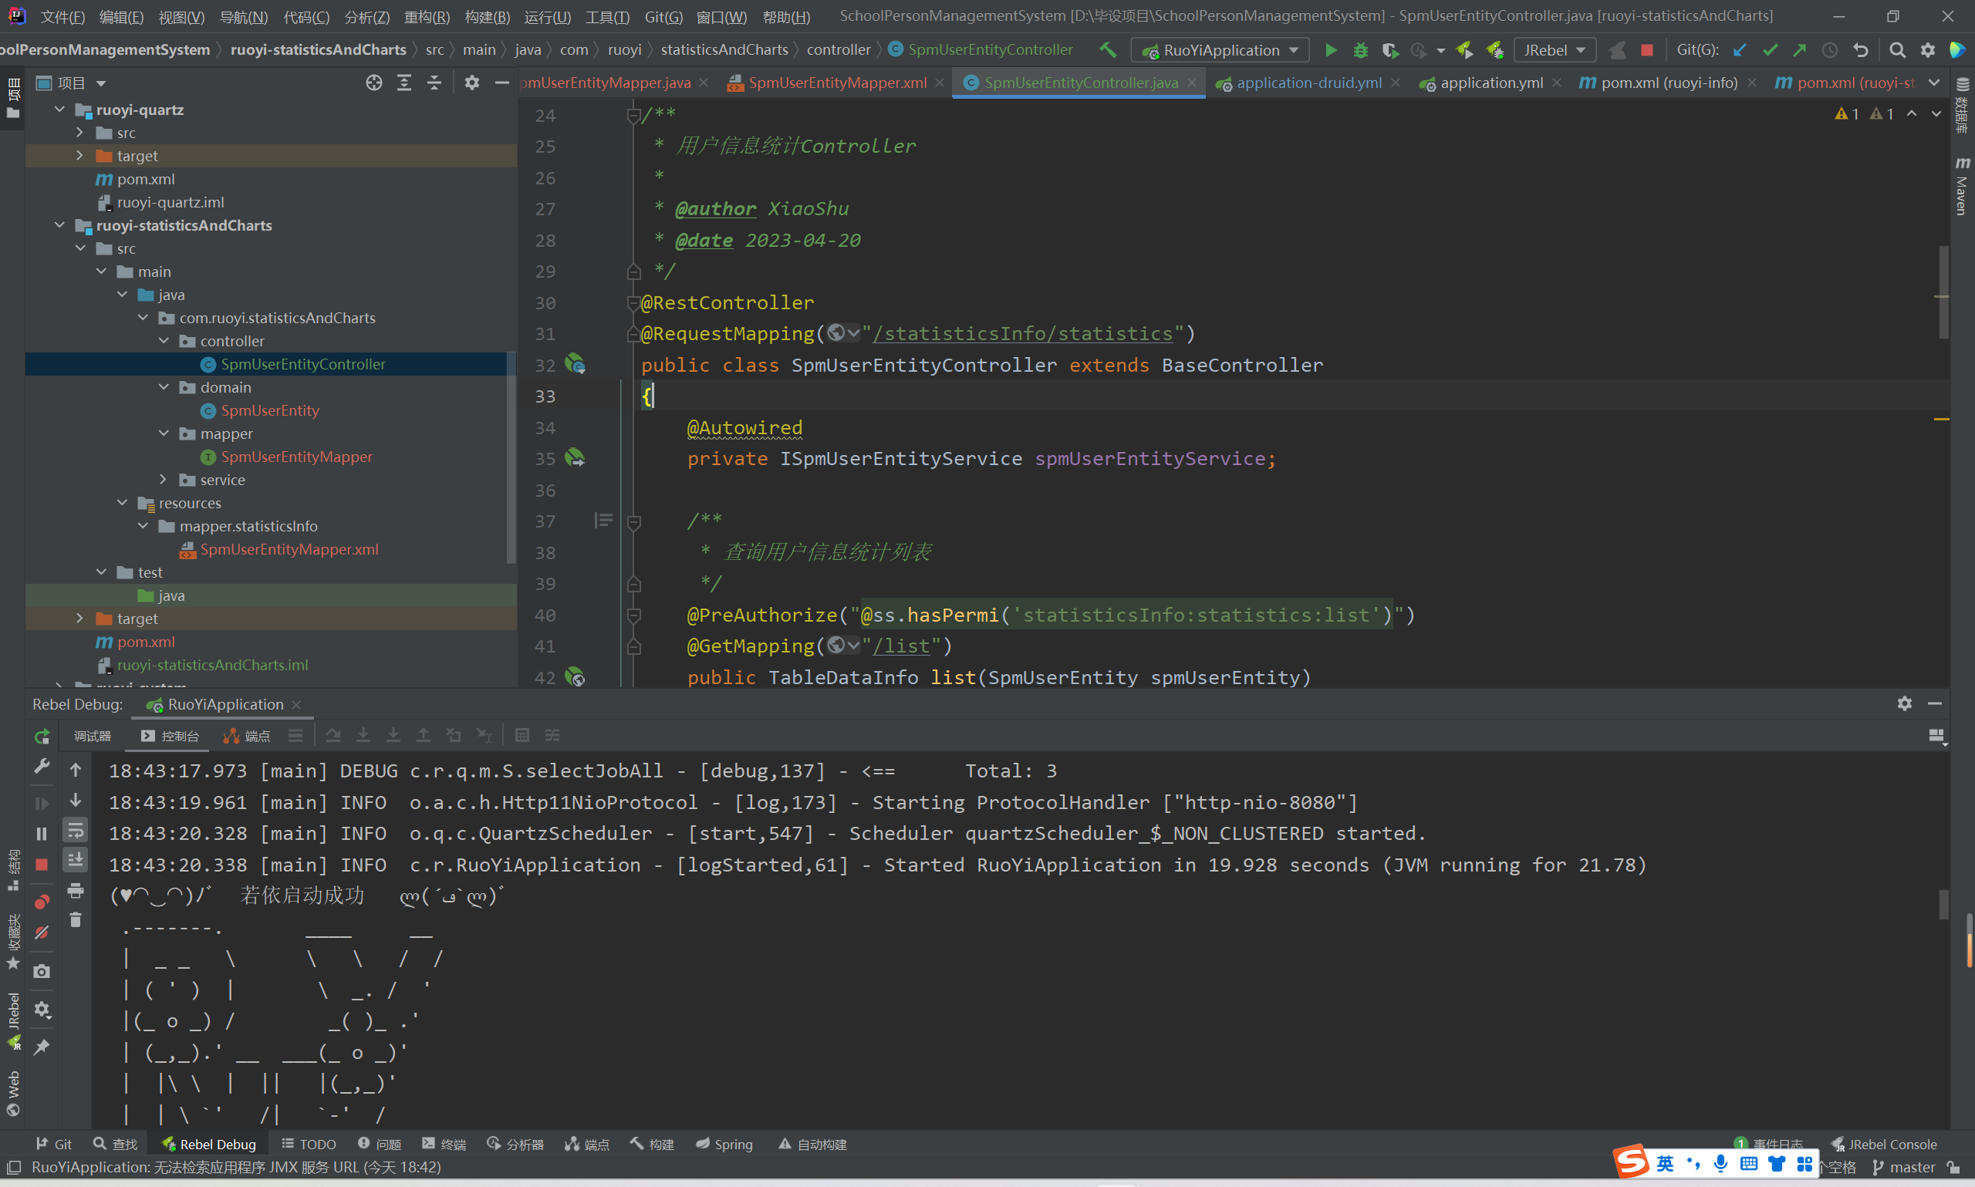Open the JRebel dropdown in toolbar
The image size is (1975, 1187).
[1555, 50]
